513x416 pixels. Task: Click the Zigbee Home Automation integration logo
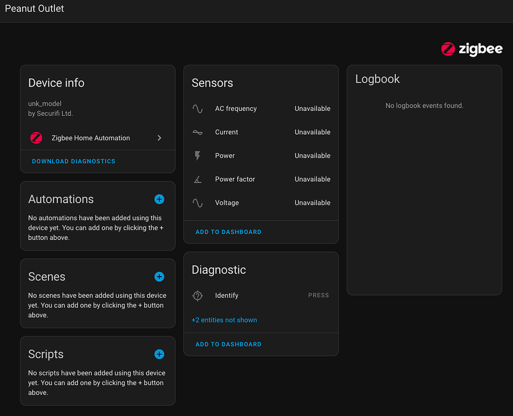click(x=36, y=138)
